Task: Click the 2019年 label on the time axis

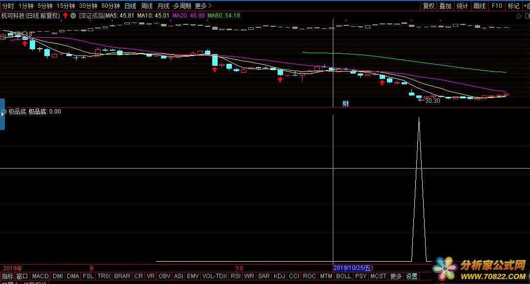Action: 13,268
